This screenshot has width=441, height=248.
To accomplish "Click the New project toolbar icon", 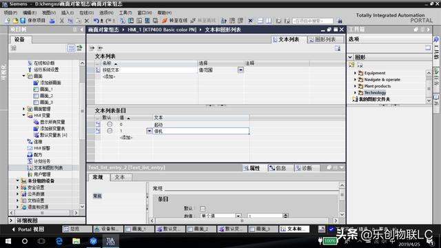I will [8, 21].
